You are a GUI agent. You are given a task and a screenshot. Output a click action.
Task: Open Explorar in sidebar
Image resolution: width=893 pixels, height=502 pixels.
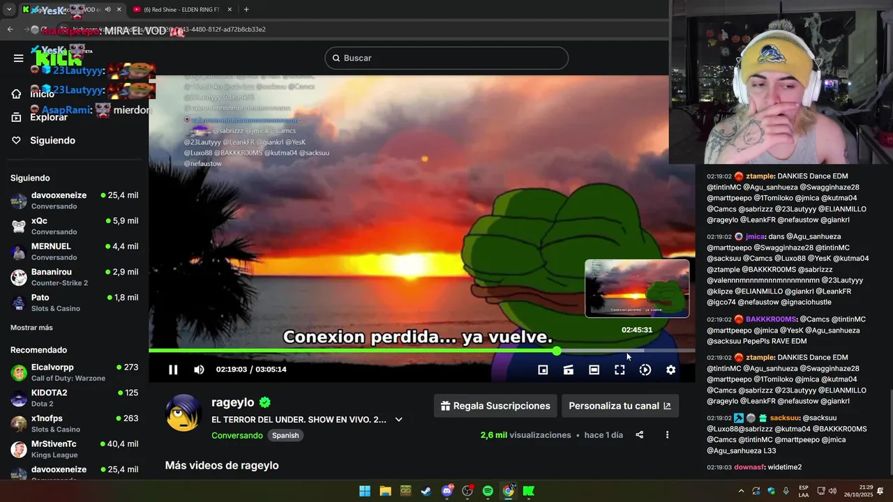pyautogui.click(x=74, y=117)
